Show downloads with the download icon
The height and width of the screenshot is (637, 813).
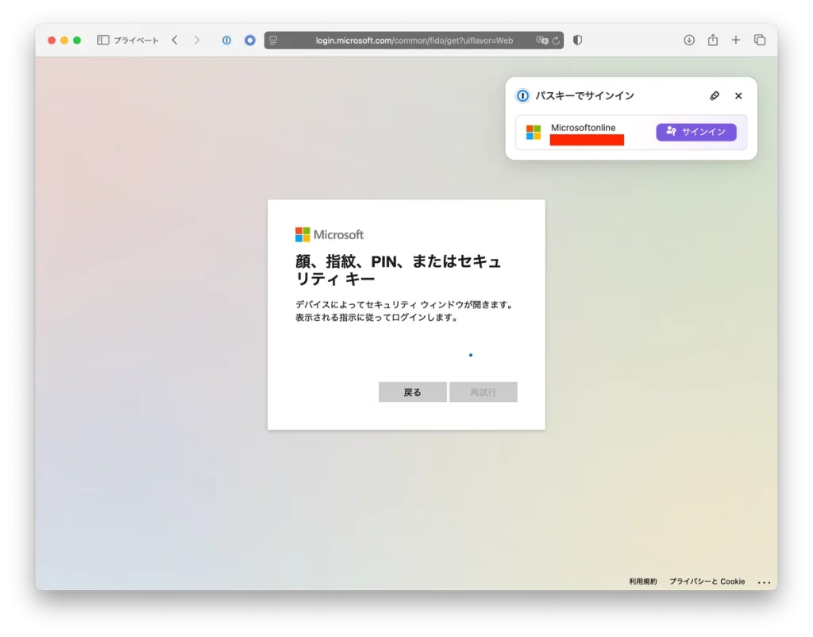click(x=689, y=40)
